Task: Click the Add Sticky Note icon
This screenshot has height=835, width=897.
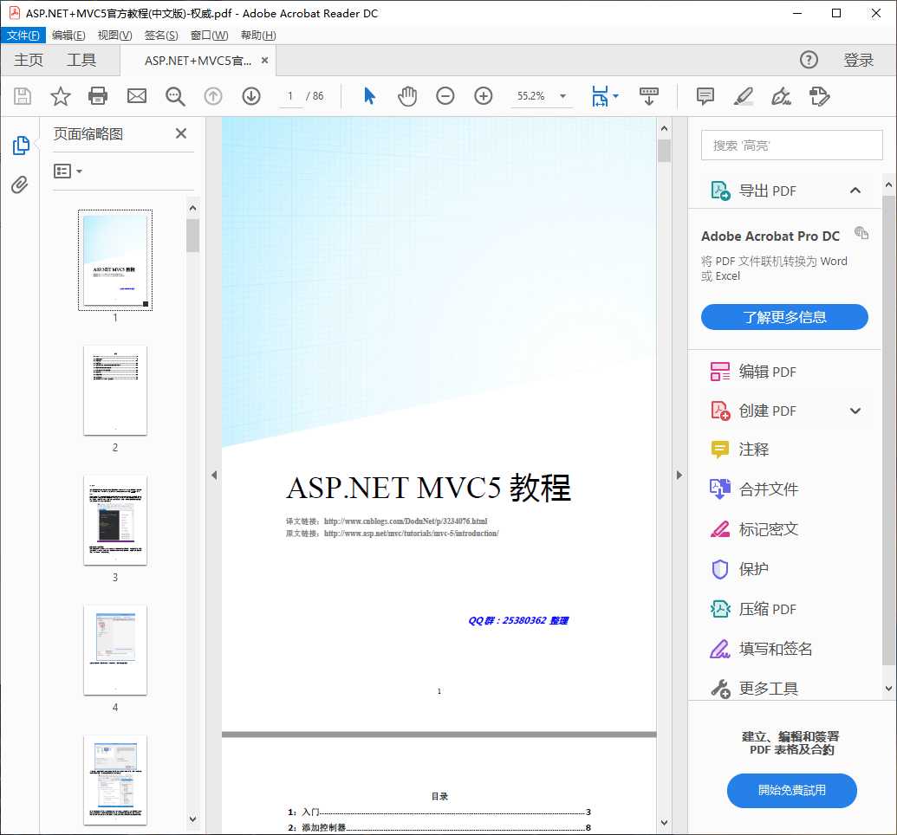Action: 705,96
